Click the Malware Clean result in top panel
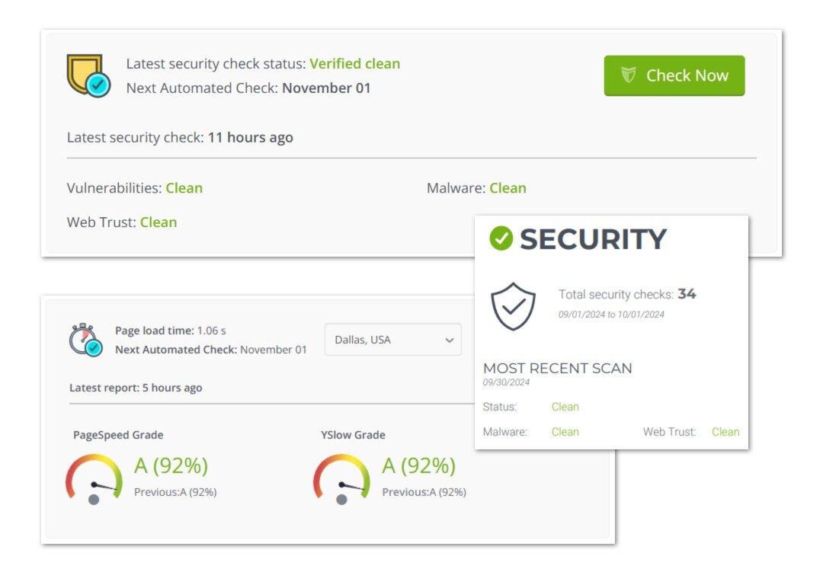Viewport: 823px width, 572px height. click(508, 188)
